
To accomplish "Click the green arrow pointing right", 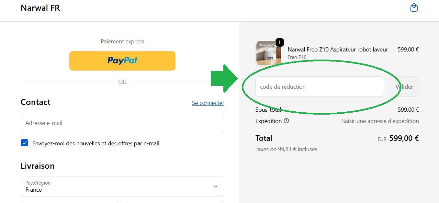I will pos(224,79).
